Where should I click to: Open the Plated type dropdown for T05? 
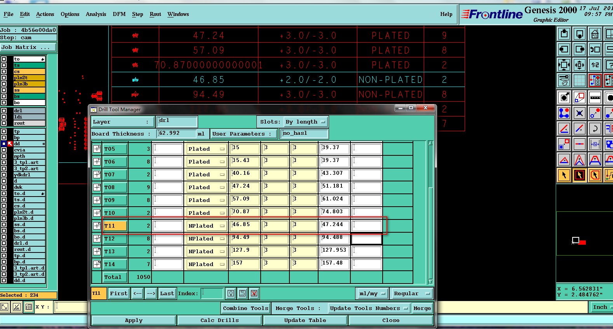pyautogui.click(x=206, y=149)
